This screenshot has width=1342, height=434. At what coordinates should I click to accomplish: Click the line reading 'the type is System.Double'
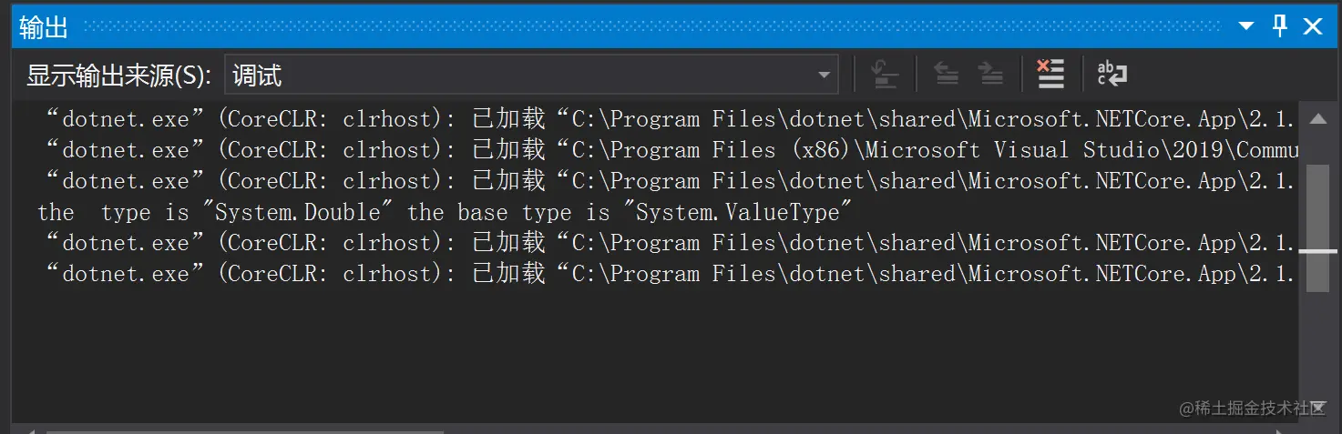pyautogui.click(x=446, y=212)
